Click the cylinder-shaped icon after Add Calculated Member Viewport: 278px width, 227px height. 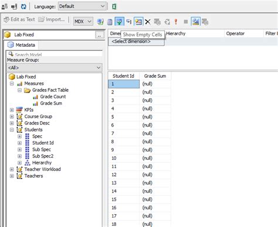tap(110, 22)
